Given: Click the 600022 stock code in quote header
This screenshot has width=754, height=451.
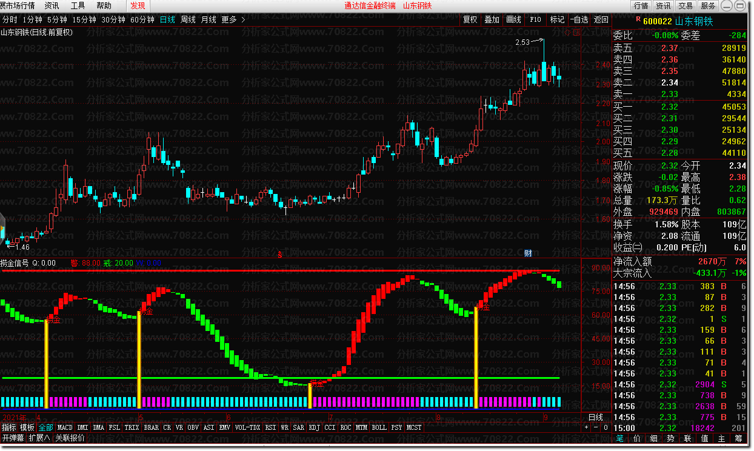Looking at the screenshot, I should coord(657,21).
